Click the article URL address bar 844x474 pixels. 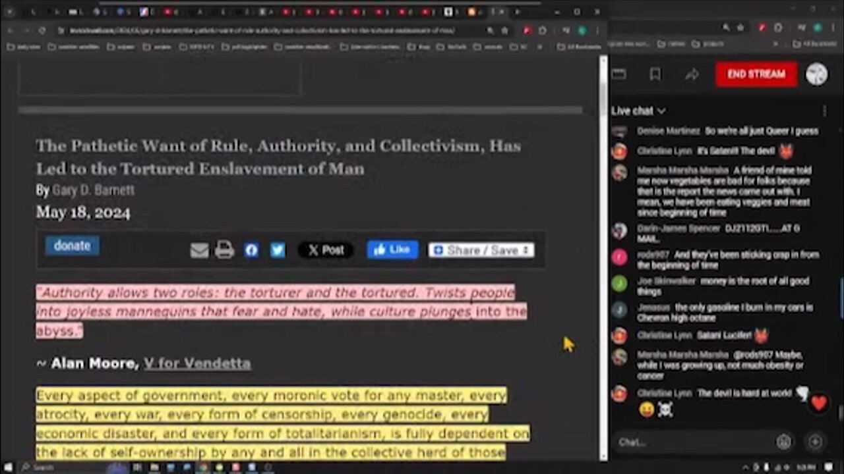tap(264, 30)
